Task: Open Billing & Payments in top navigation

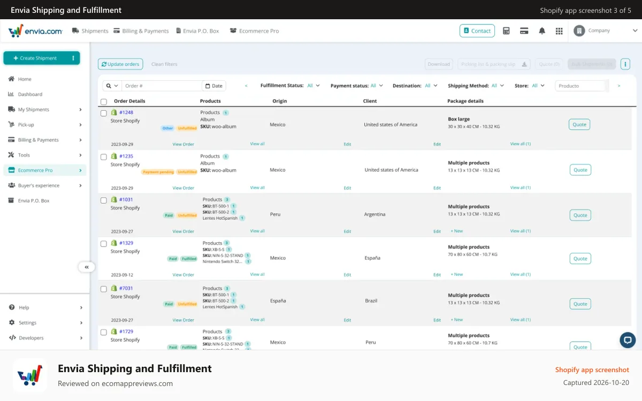Action: click(x=141, y=31)
